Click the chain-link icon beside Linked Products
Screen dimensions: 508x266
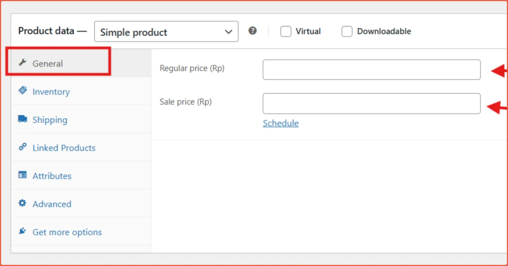[23, 147]
